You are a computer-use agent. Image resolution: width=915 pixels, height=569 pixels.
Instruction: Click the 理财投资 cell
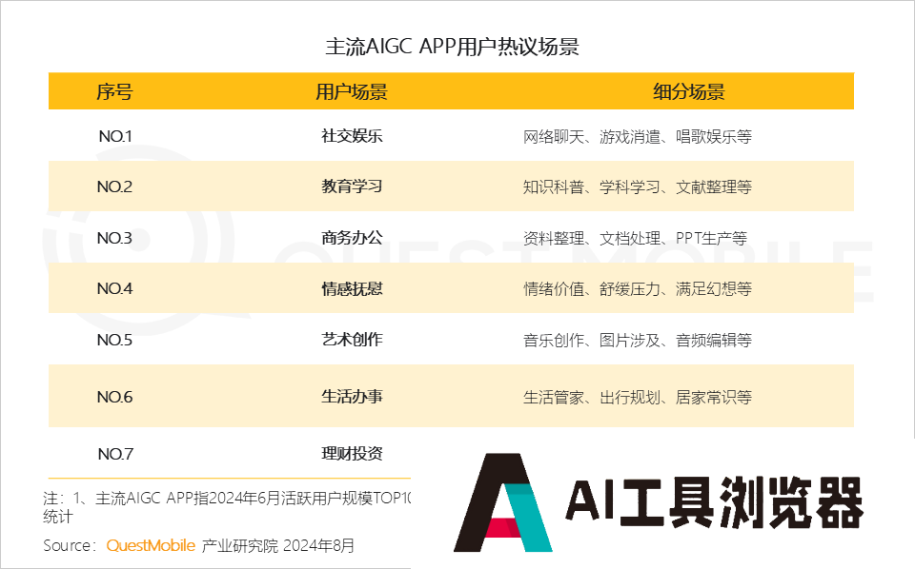[352, 454]
